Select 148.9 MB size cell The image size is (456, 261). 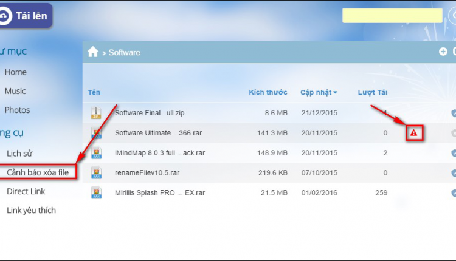[272, 153]
